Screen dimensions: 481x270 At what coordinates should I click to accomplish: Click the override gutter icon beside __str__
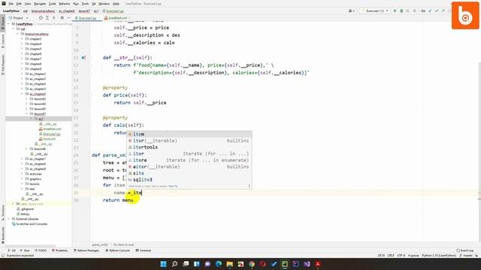[83, 58]
